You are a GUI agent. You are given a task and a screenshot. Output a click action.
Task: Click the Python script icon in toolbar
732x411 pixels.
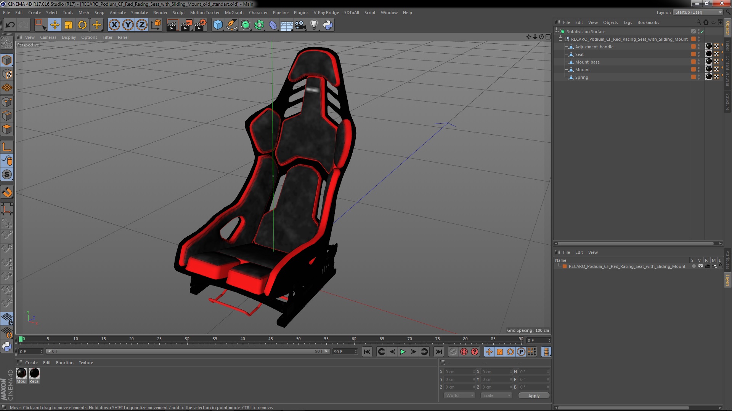tap(328, 25)
